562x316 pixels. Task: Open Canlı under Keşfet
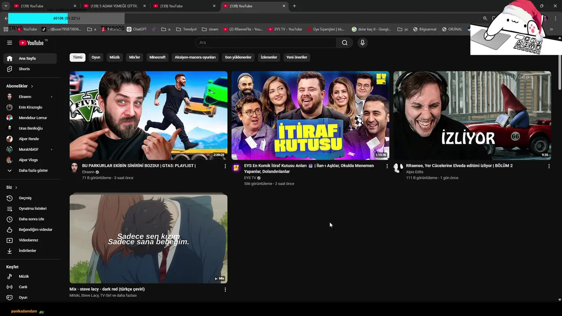click(x=30, y=287)
